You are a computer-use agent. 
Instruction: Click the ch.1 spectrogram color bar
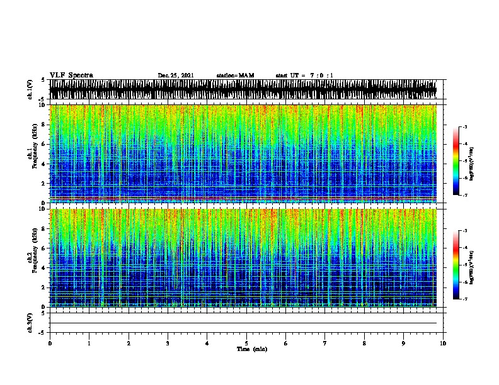pyautogui.click(x=456, y=161)
